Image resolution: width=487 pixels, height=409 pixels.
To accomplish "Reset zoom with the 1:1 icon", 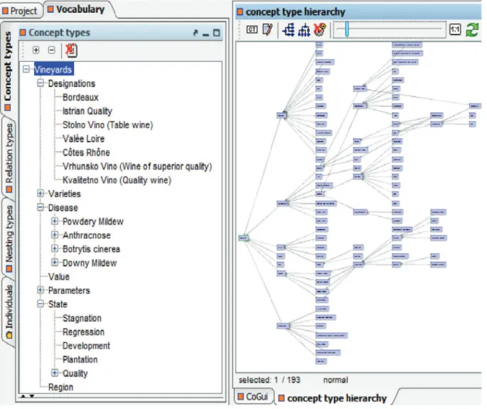I will click(455, 30).
